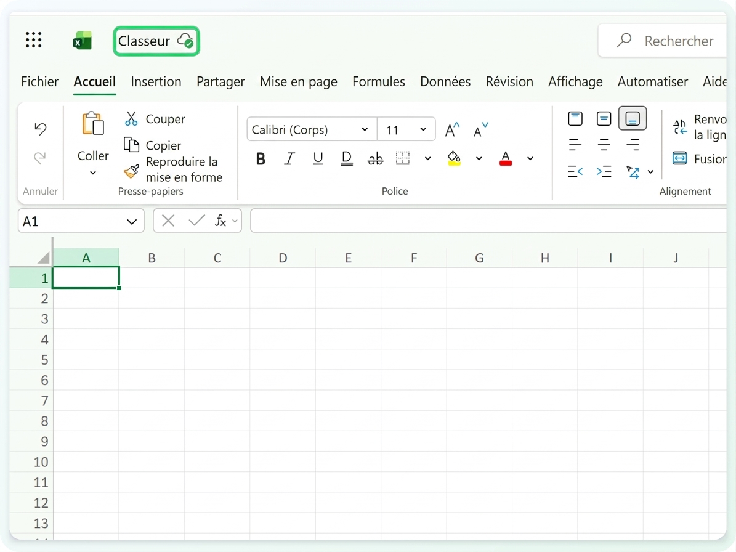Click the formula bar input
Viewport: 736px width, 552px height.
click(x=488, y=221)
